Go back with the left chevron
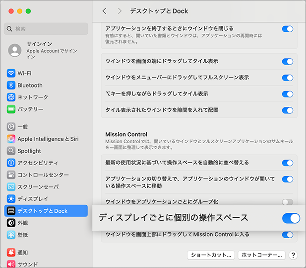Viewport: 306px width, 268px height. click(x=104, y=11)
